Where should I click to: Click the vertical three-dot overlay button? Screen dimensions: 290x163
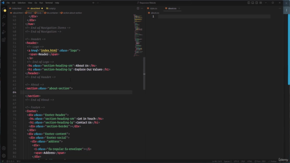click(286, 10)
